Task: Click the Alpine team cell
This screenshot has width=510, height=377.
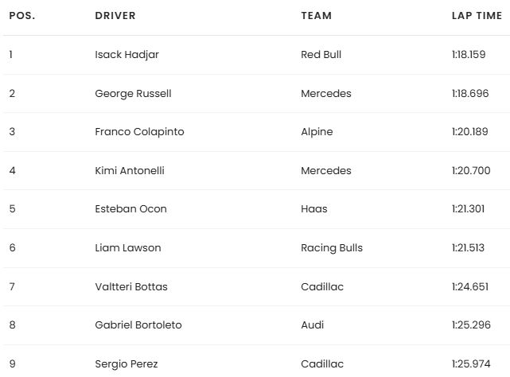Action: point(317,132)
